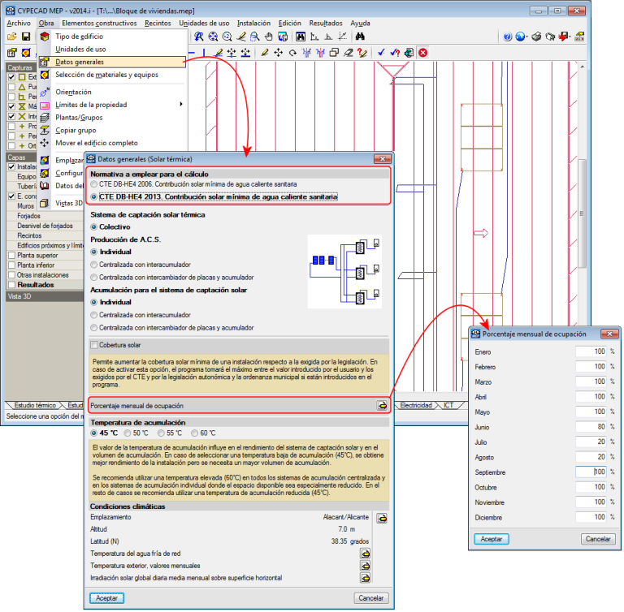Select 60 °C accumulation temperature

coord(194,433)
